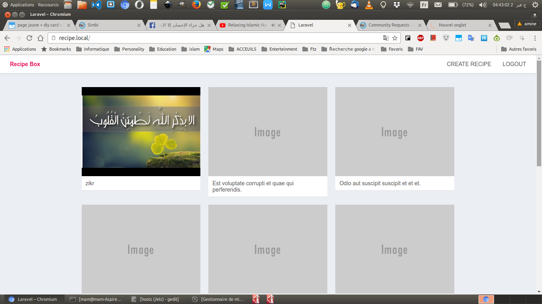Screen dimensions: 542x304
Task: Close the Laravel tab
Action: click(350, 25)
